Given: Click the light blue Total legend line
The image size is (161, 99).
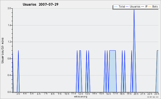Looking at the screenshot, I should point(116,7).
